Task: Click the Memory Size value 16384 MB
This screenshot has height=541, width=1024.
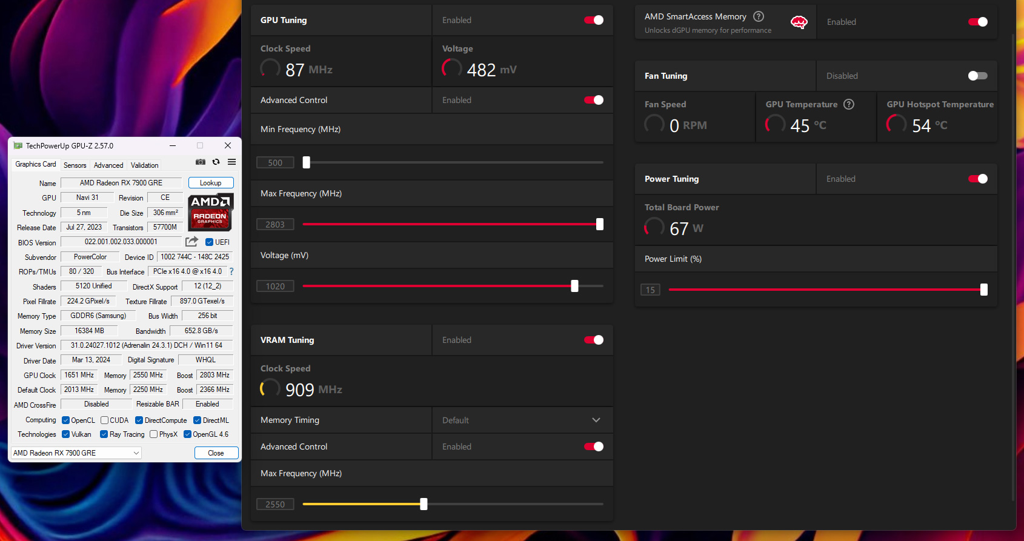Action: (89, 331)
